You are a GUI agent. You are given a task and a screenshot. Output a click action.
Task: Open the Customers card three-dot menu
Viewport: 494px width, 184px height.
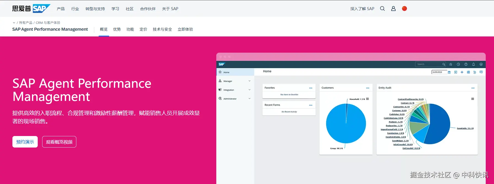[368, 88]
